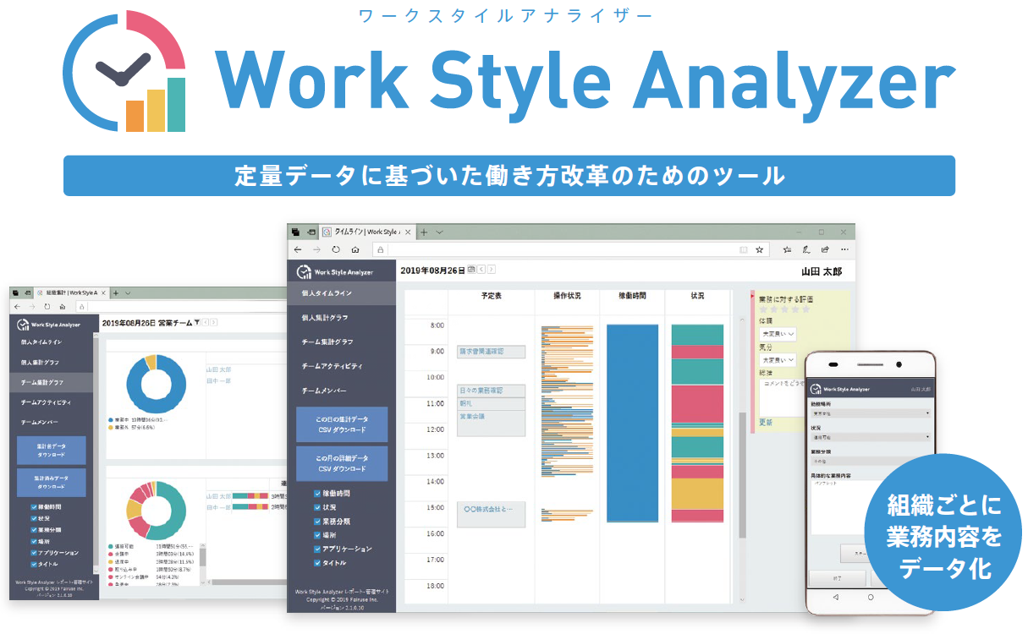Click Forward arrow in front timeline browser
The width and height of the screenshot is (1028, 634).
(316, 249)
